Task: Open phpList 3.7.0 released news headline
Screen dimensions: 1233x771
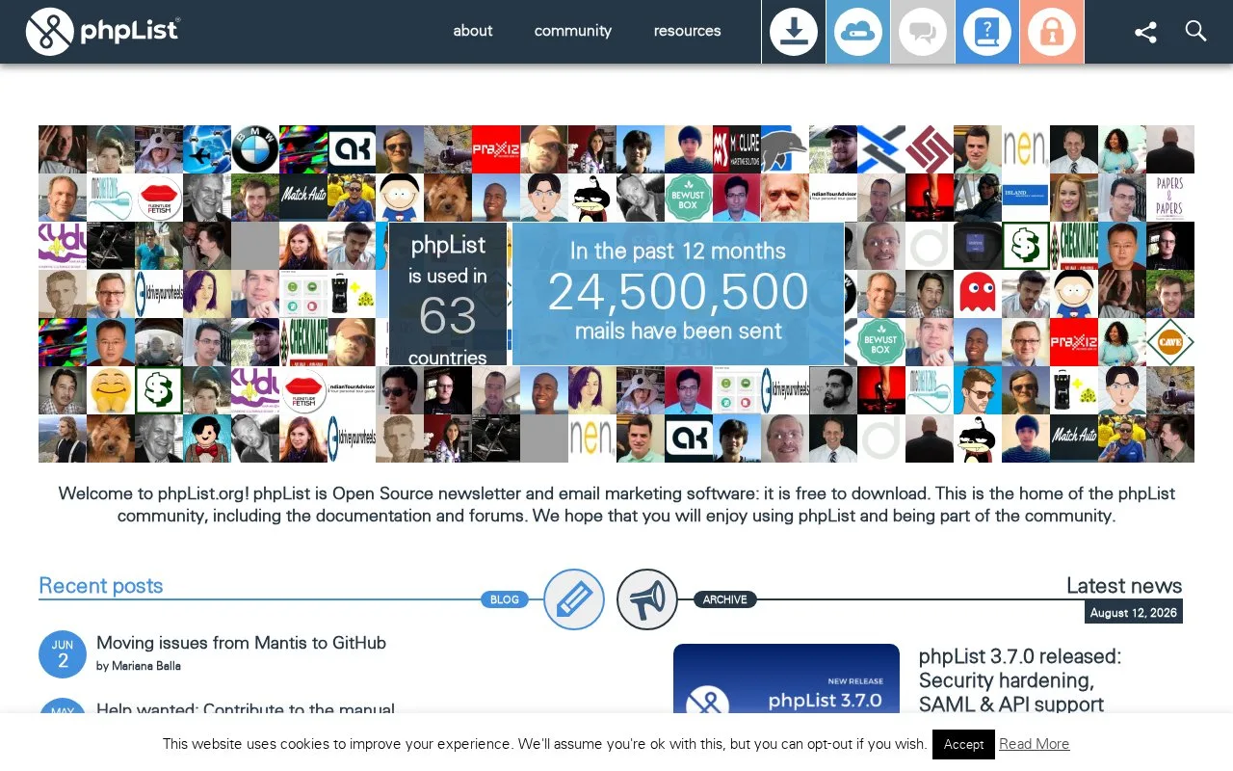Action: pyautogui.click(x=1020, y=680)
